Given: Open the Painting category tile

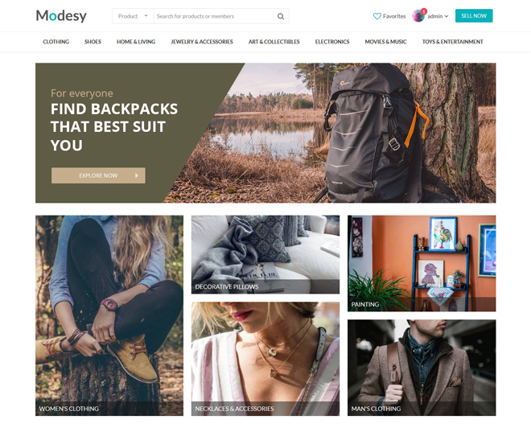Looking at the screenshot, I should point(422,263).
